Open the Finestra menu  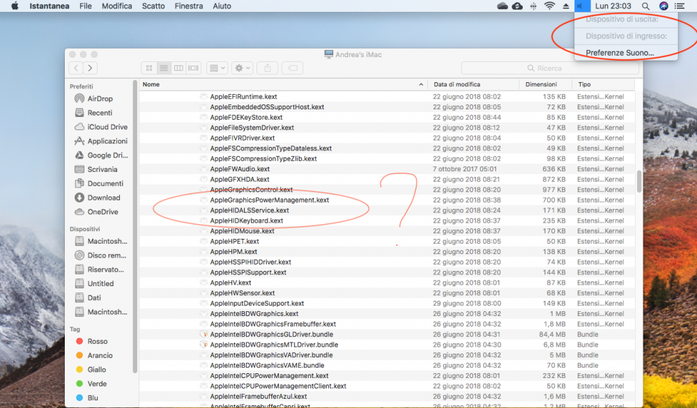click(x=188, y=6)
